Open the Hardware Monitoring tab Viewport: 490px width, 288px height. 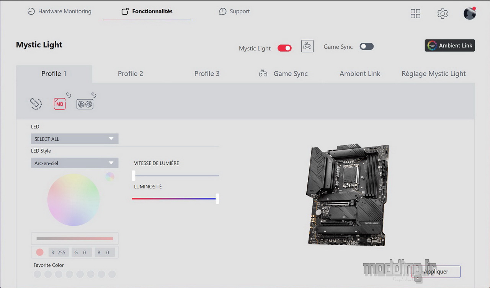point(59,11)
